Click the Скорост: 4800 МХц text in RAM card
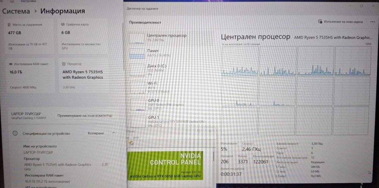 pyautogui.click(x=23, y=87)
